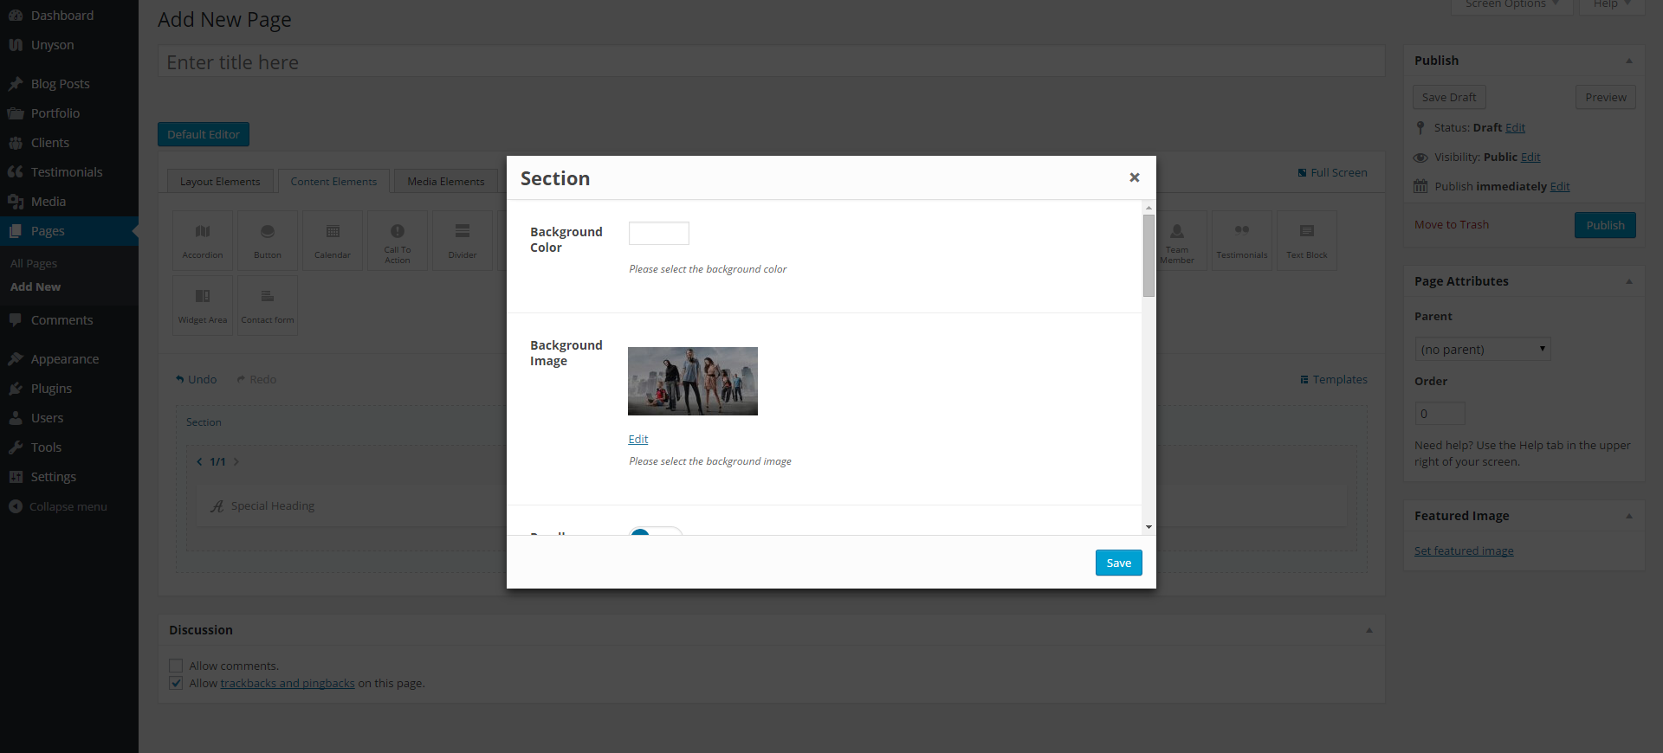The image size is (1663, 753).
Task: Go to previous column with chevron
Action: tap(199, 462)
